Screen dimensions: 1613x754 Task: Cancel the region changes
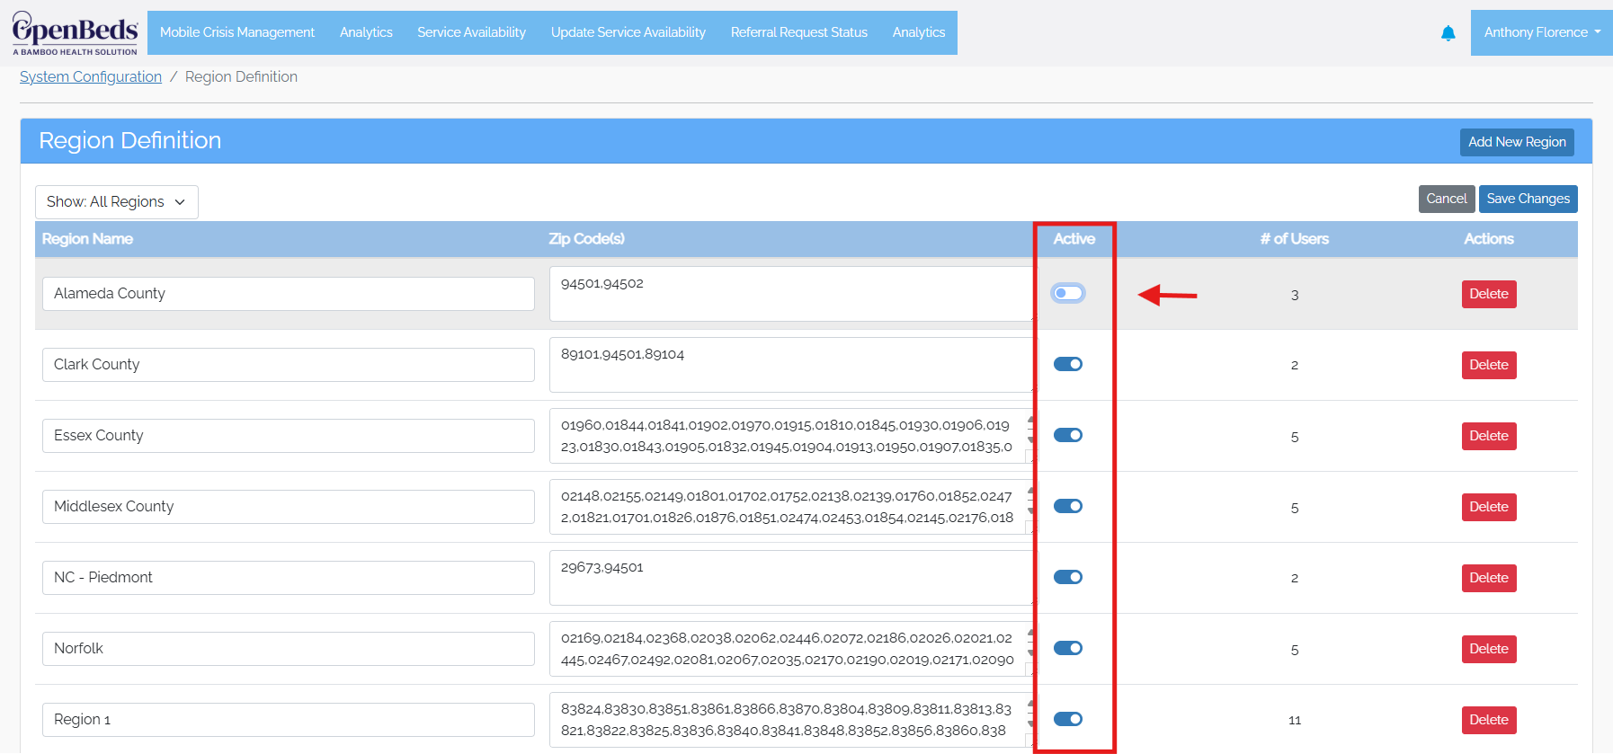pyautogui.click(x=1446, y=199)
